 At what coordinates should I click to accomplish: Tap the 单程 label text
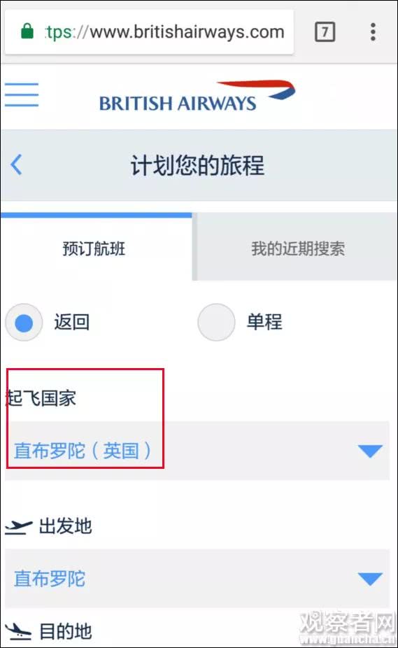click(x=264, y=322)
